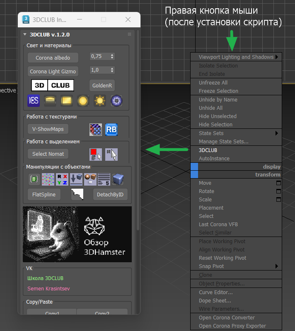Click the Corona Light Gizmo button

tap(53, 71)
